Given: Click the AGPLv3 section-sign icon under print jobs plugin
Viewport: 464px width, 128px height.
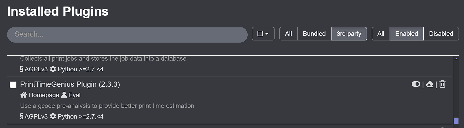Looking at the screenshot, I should [22, 69].
